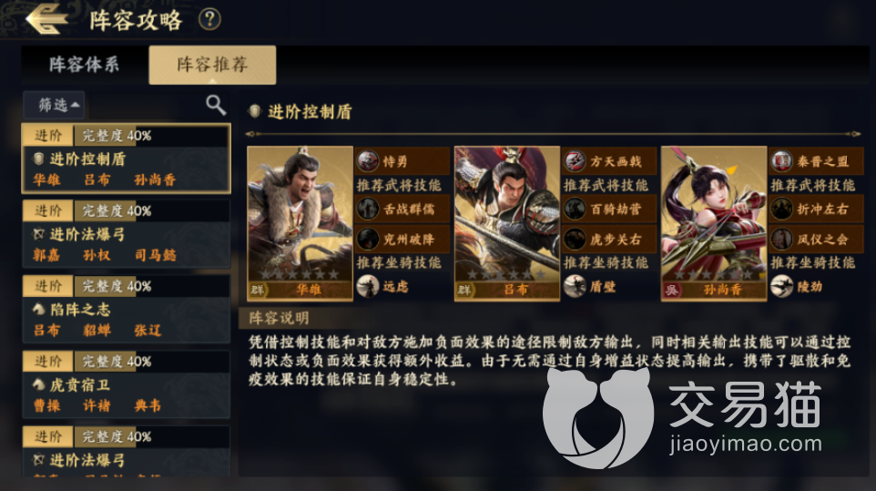Select the 百骑劫营 recommended skill

pyautogui.click(x=609, y=209)
